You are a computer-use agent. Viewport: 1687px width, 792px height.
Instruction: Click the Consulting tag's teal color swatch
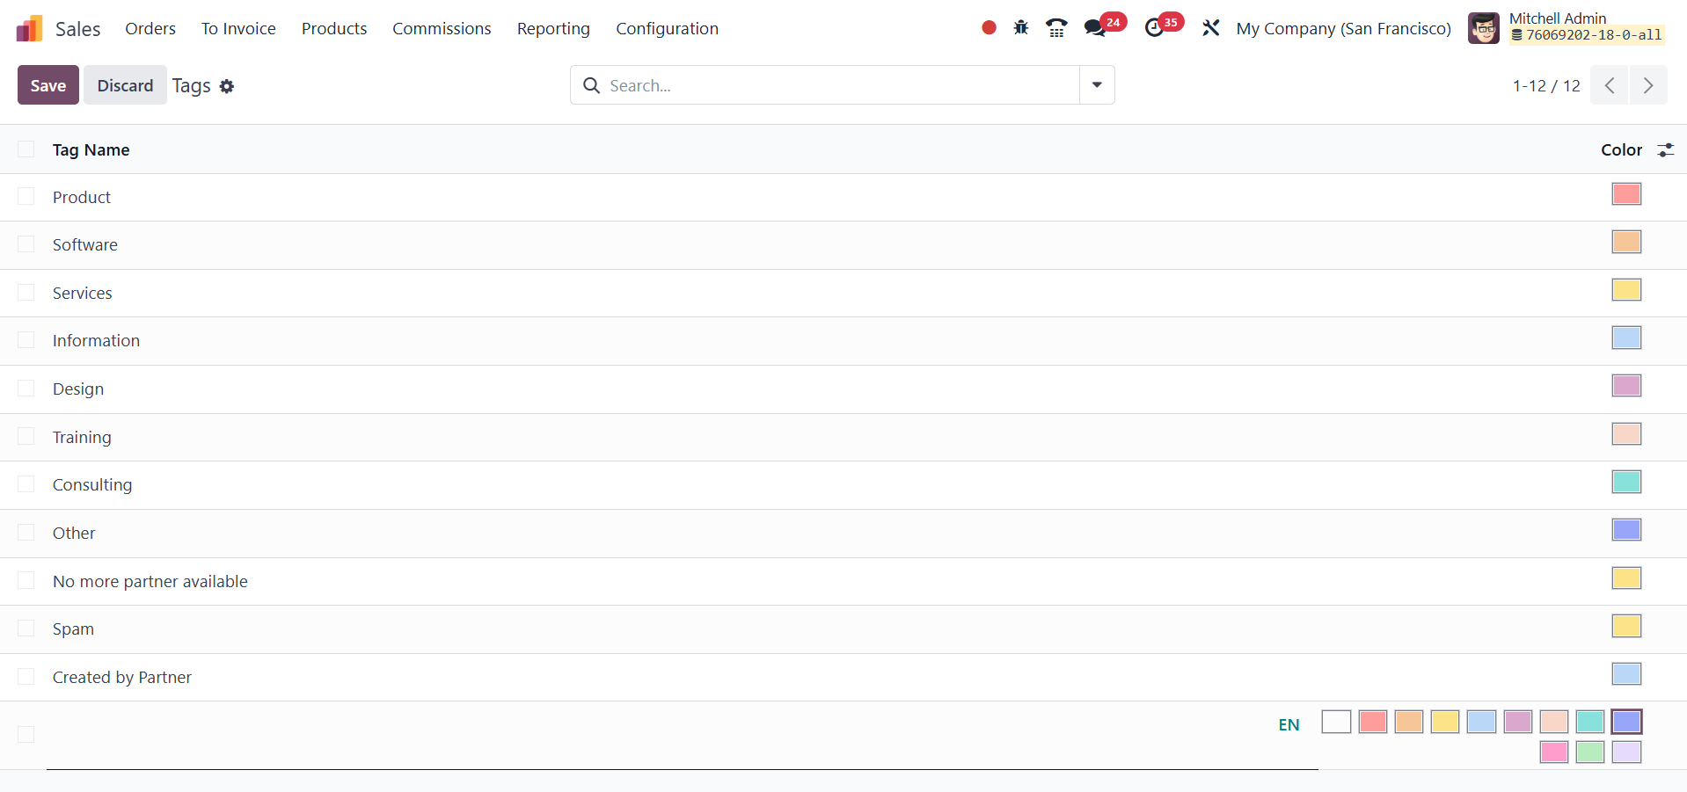[x=1626, y=482]
